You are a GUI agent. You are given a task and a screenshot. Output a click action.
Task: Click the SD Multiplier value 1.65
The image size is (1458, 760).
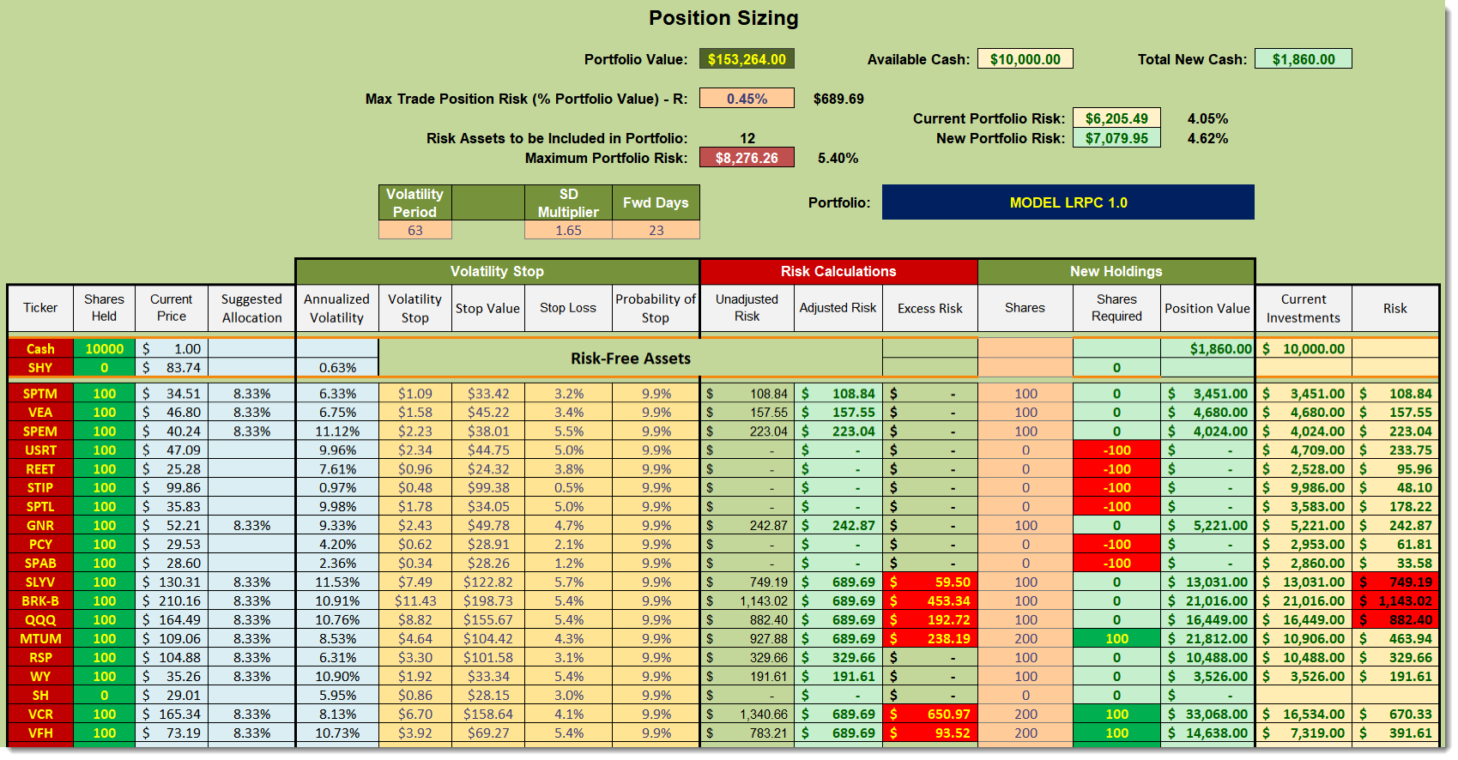(x=568, y=230)
